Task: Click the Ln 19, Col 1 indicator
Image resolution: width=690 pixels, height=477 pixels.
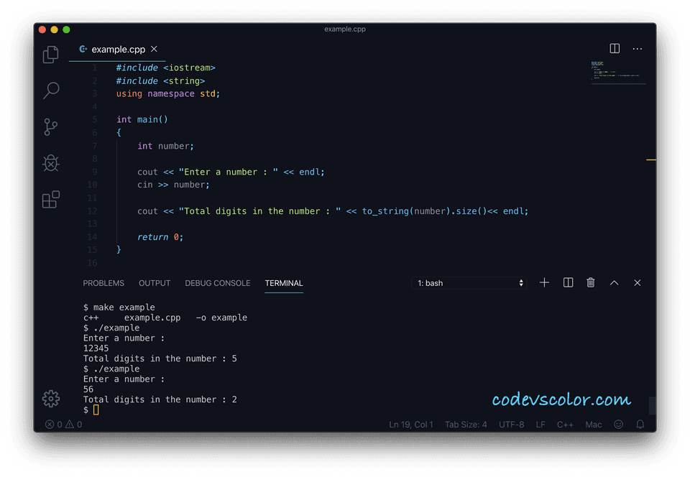Action: click(x=411, y=424)
